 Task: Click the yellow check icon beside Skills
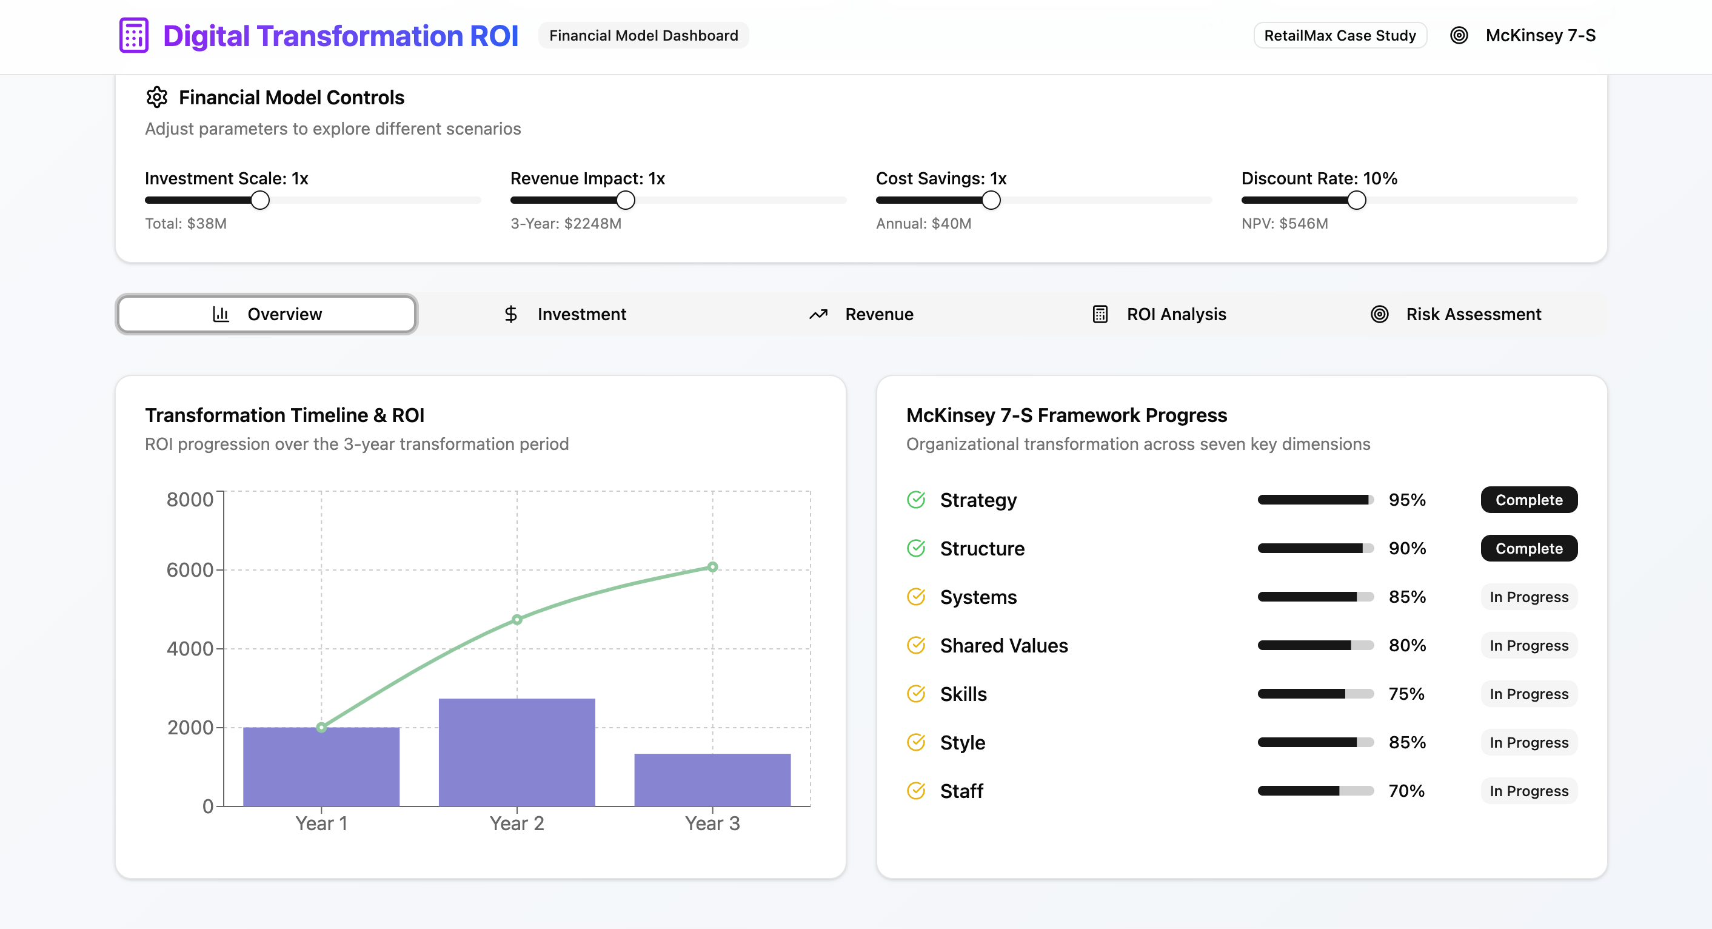tap(916, 694)
